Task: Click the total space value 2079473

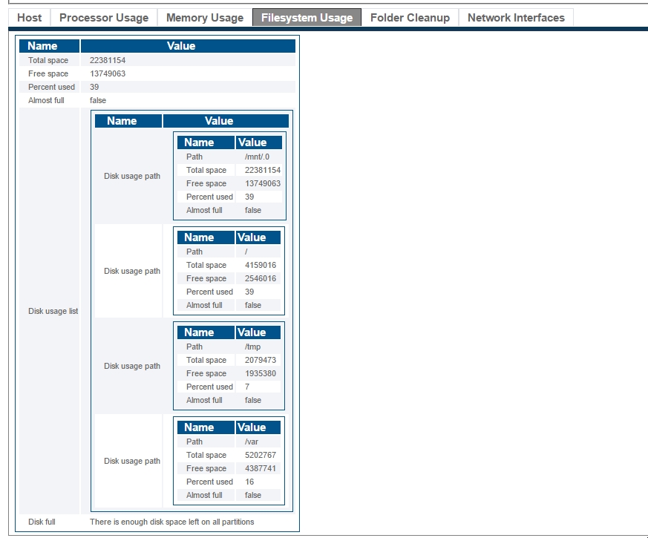Action: pyautogui.click(x=260, y=360)
